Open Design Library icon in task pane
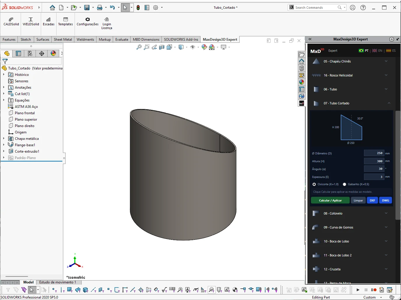 click(302, 68)
